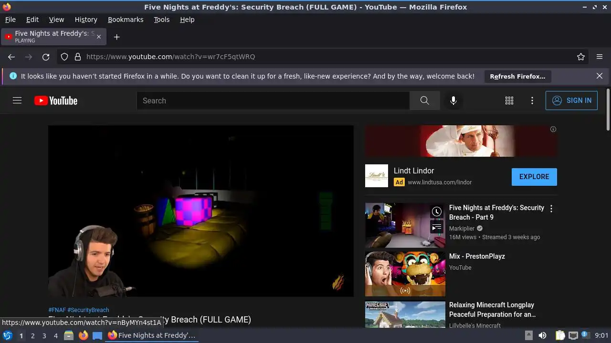Add Part 9 video to queue
This screenshot has width=611, height=343.
pos(437,228)
